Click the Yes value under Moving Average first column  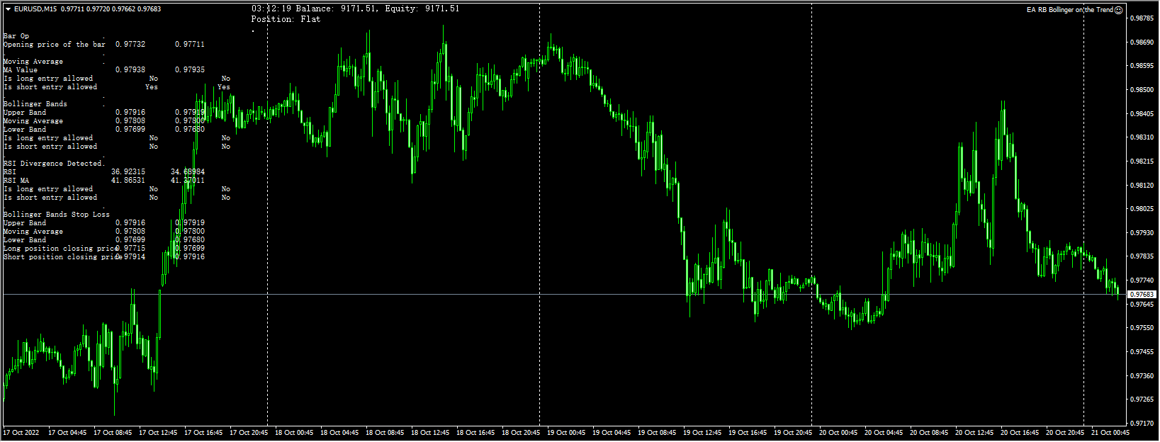(x=152, y=87)
